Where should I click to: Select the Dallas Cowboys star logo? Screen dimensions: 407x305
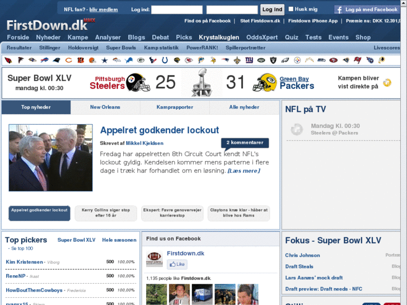pyautogui.click(x=105, y=60)
